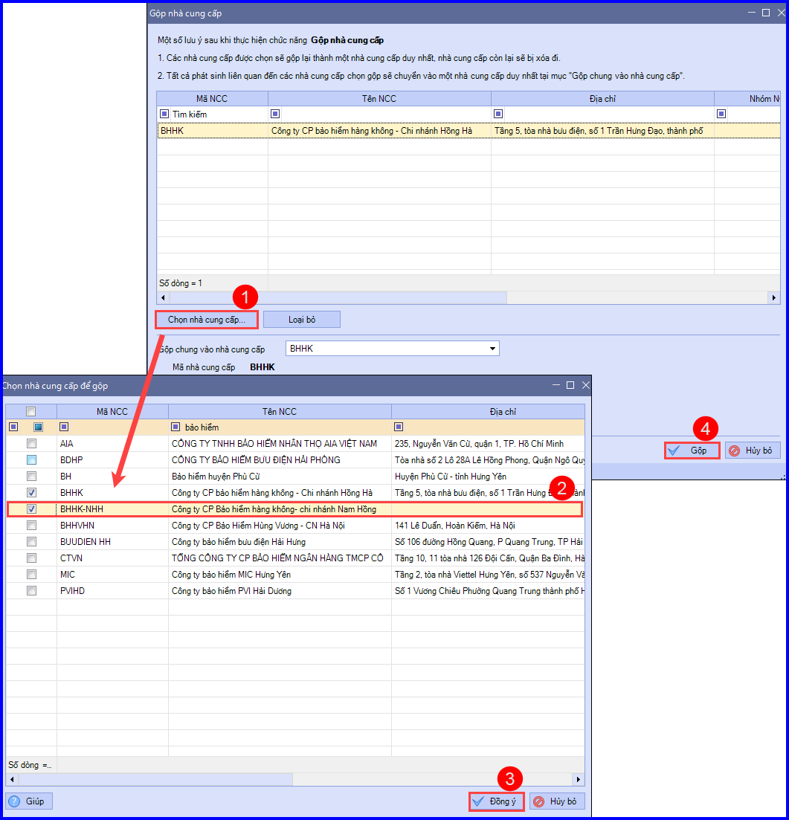Click 'Hủy bỏ' in the Gộp nhà cung cấp window

(753, 451)
